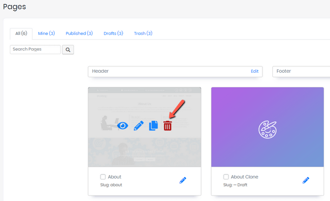Open the All (6) tab
The image size is (330, 201).
pyautogui.click(x=21, y=33)
